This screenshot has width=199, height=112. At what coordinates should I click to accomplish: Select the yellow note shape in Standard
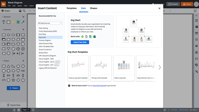click(13, 22)
